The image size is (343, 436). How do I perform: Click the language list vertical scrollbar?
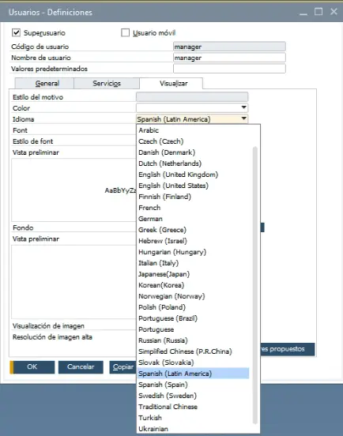[x=254, y=285]
